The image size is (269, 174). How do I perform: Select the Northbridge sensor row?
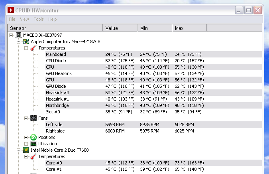153,105
